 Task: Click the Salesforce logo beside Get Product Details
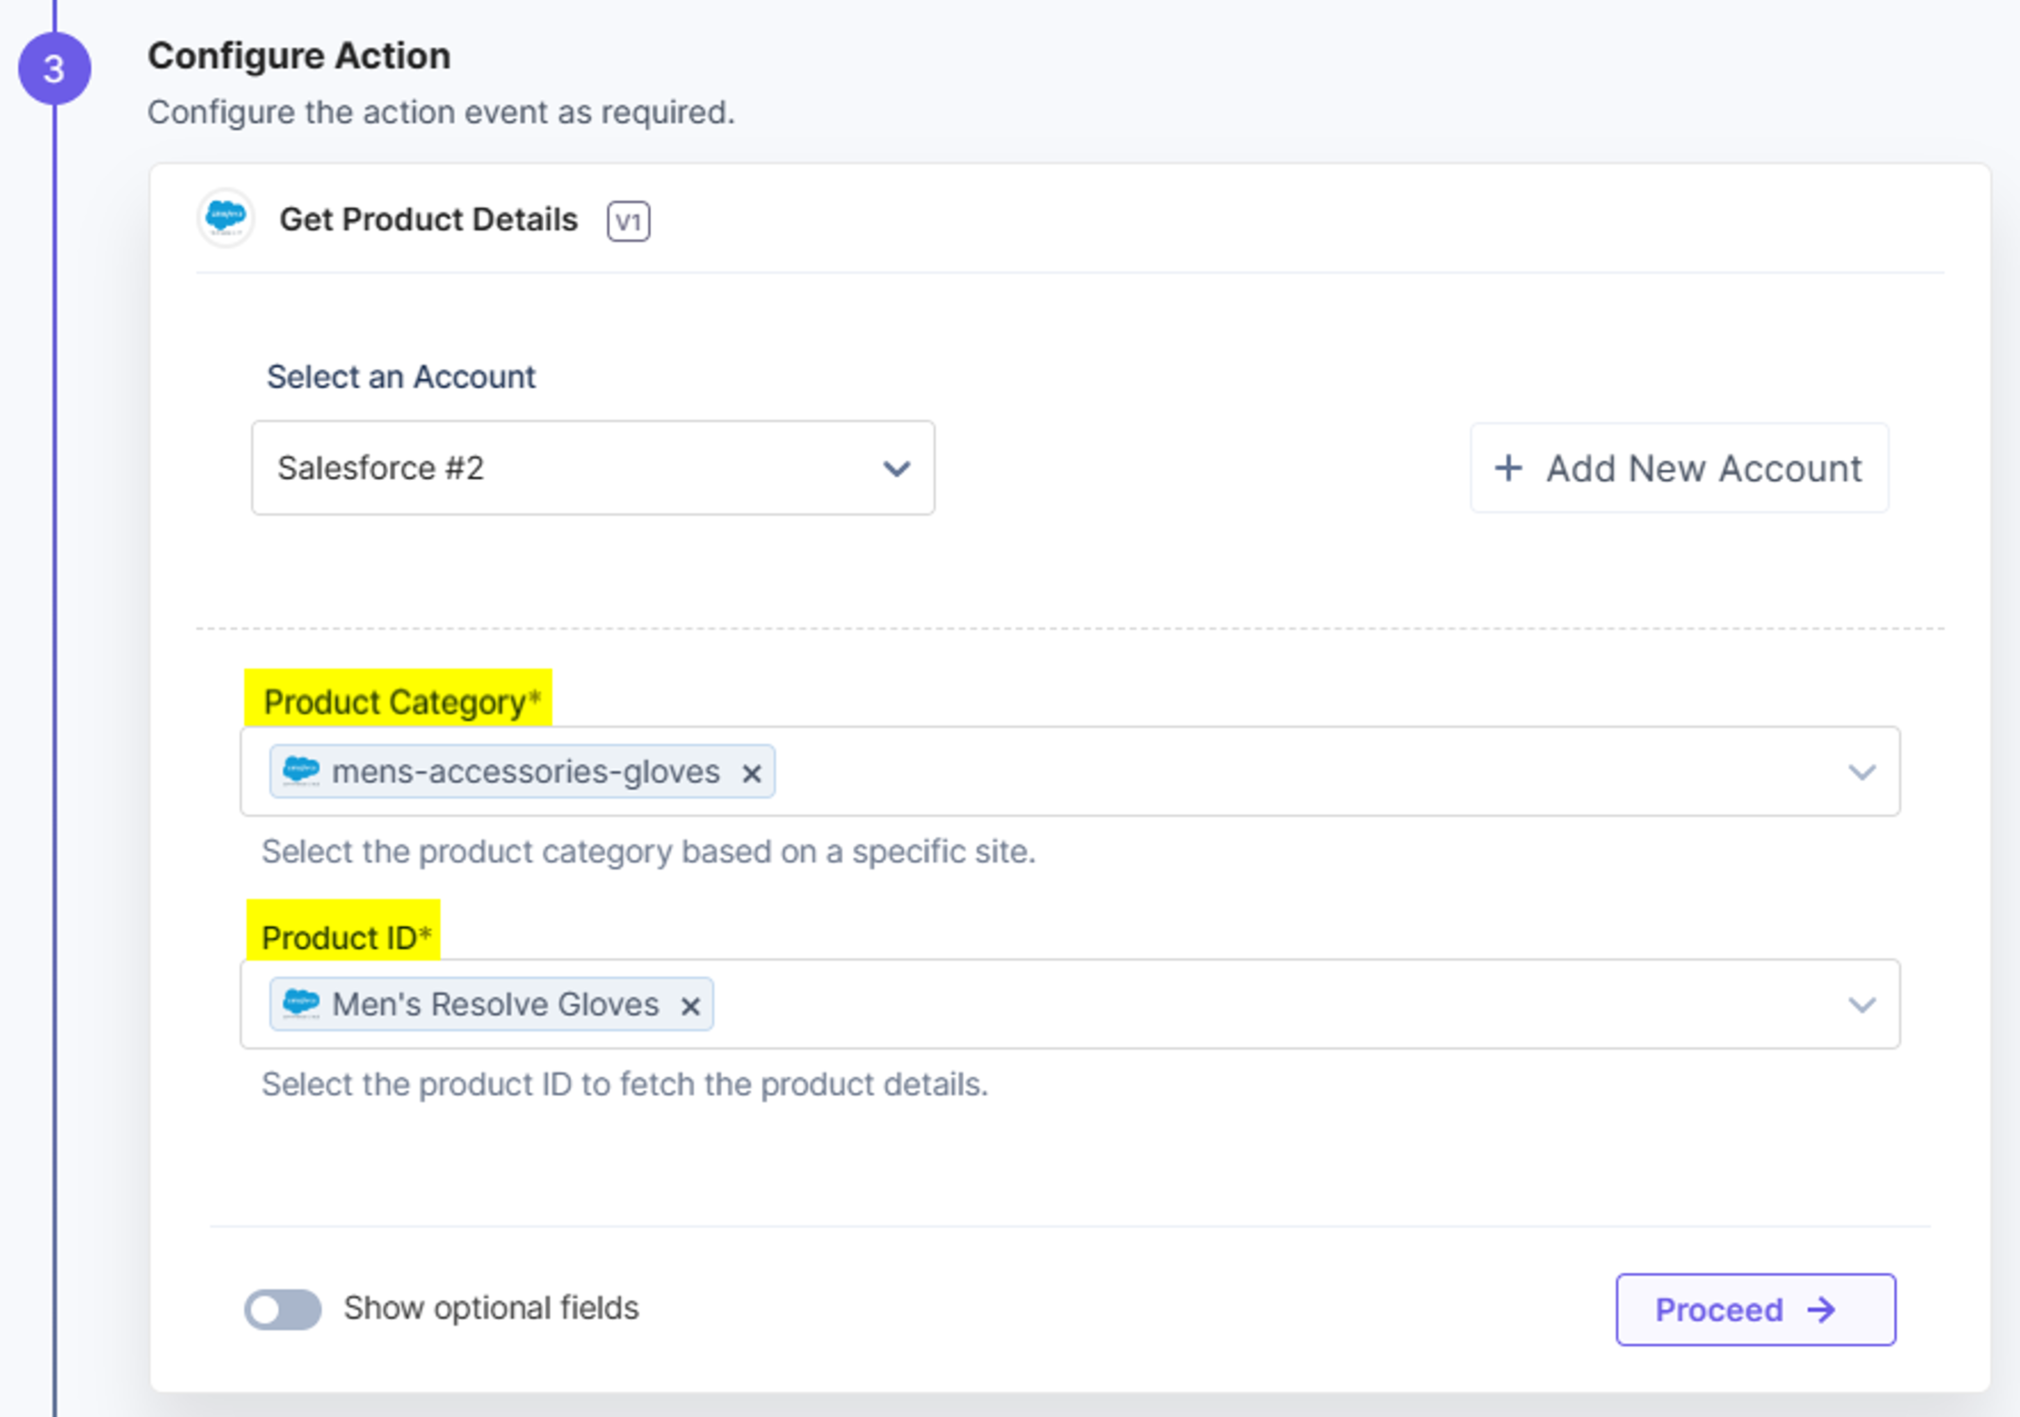coord(226,217)
